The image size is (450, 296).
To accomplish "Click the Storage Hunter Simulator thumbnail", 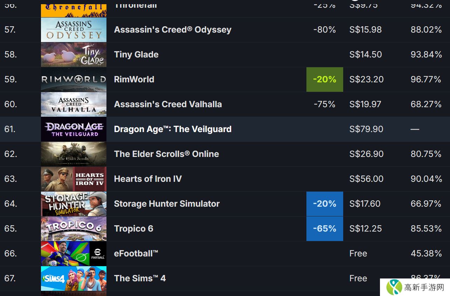I will coord(74,204).
